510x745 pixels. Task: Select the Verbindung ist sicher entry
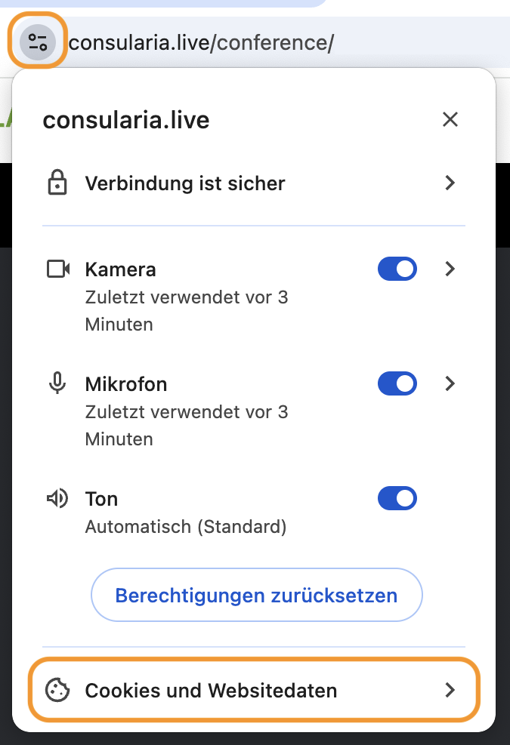(254, 183)
